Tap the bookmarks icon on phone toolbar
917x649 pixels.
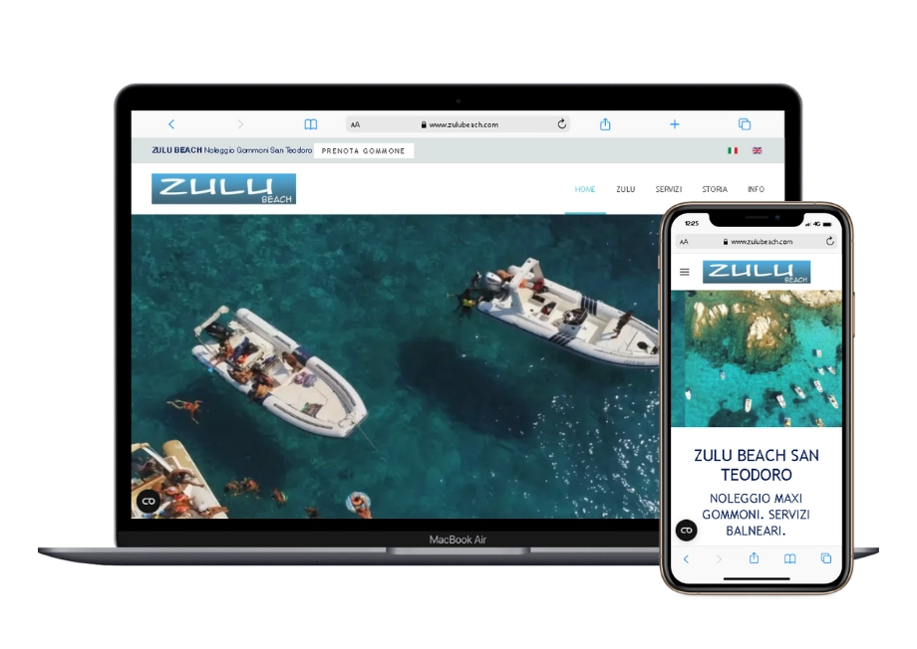point(789,558)
